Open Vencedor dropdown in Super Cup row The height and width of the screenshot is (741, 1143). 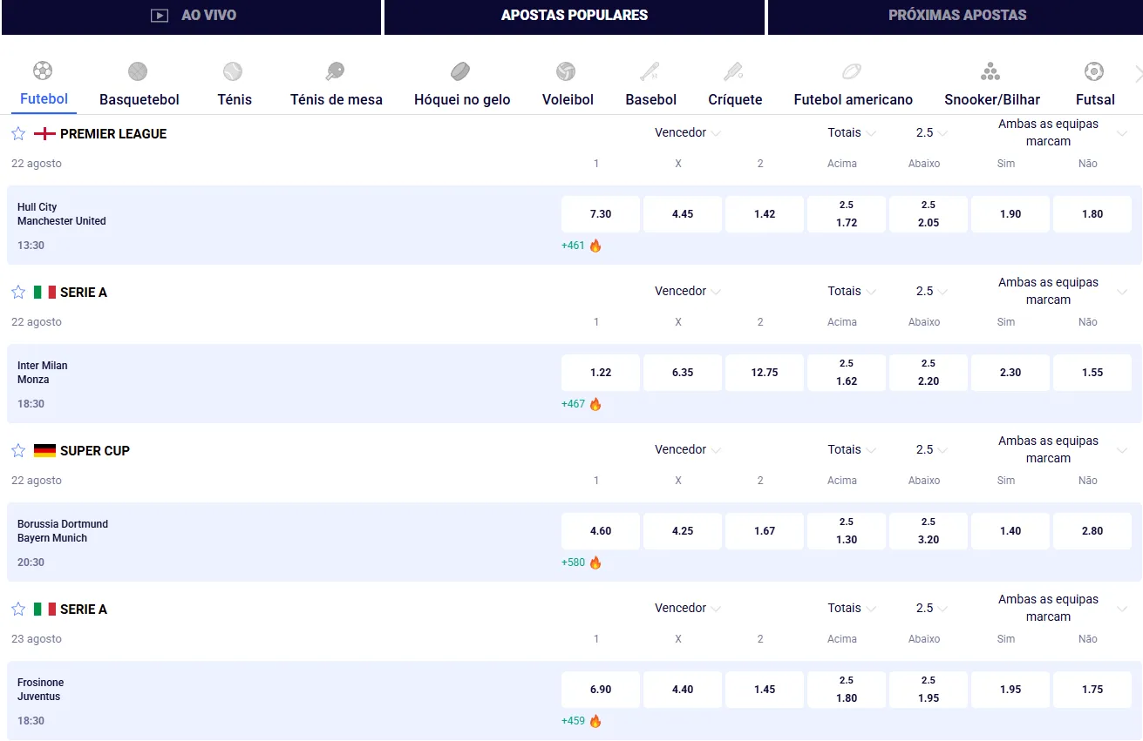pos(687,449)
